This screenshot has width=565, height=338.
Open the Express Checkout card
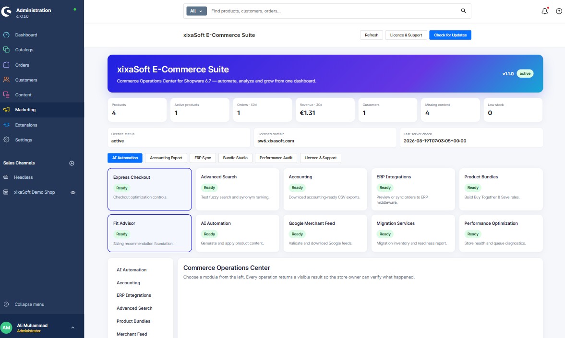pos(150,189)
